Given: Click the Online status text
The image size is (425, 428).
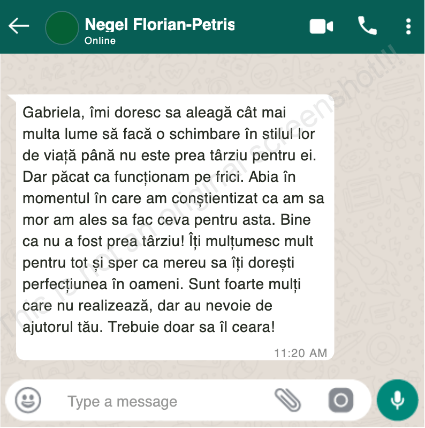Looking at the screenshot, I should tap(100, 41).
